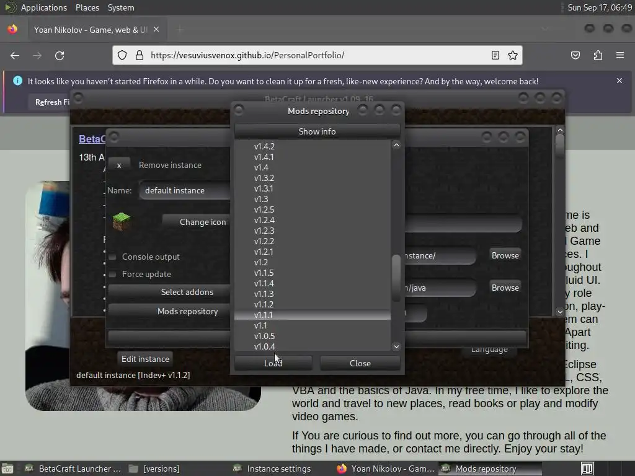Switch to BetaCraft Launcher in the taskbar
This screenshot has height=476, width=635.
[72, 469]
